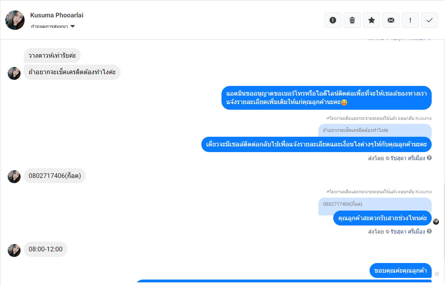Open the assign conversation dropdown arrow
Viewport: 445px width, 286px height.
73,26
